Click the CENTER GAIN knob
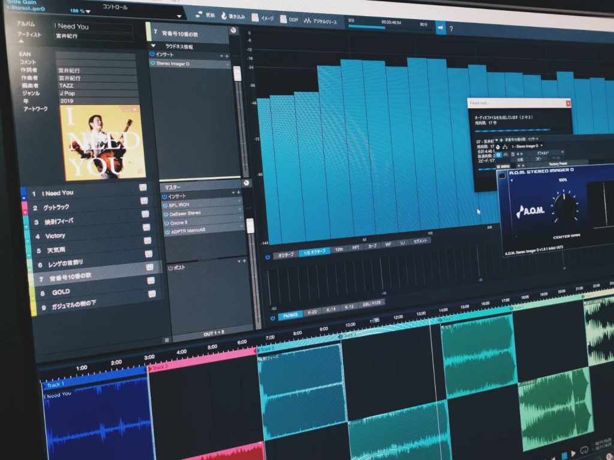This screenshot has width=614, height=460. click(565, 208)
